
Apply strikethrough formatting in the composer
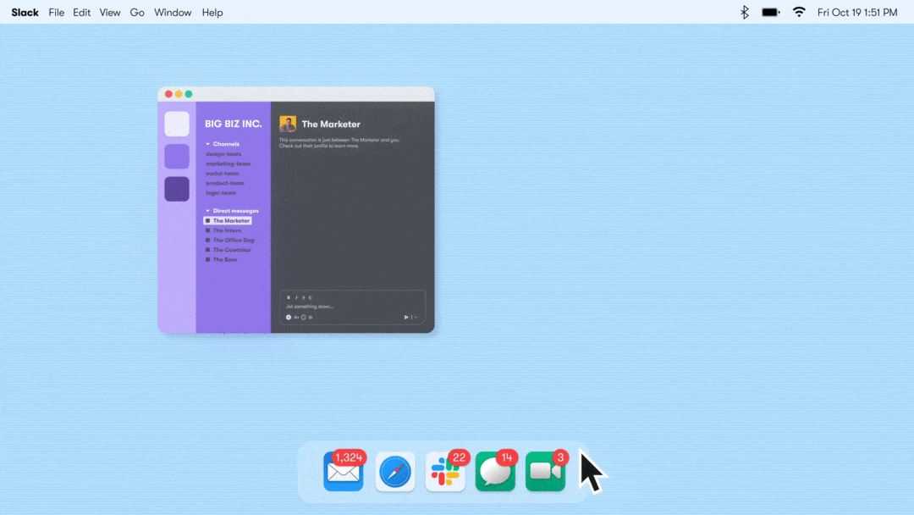(x=303, y=297)
